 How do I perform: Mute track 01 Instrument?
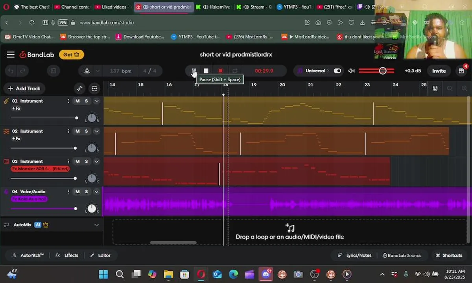coord(77,101)
